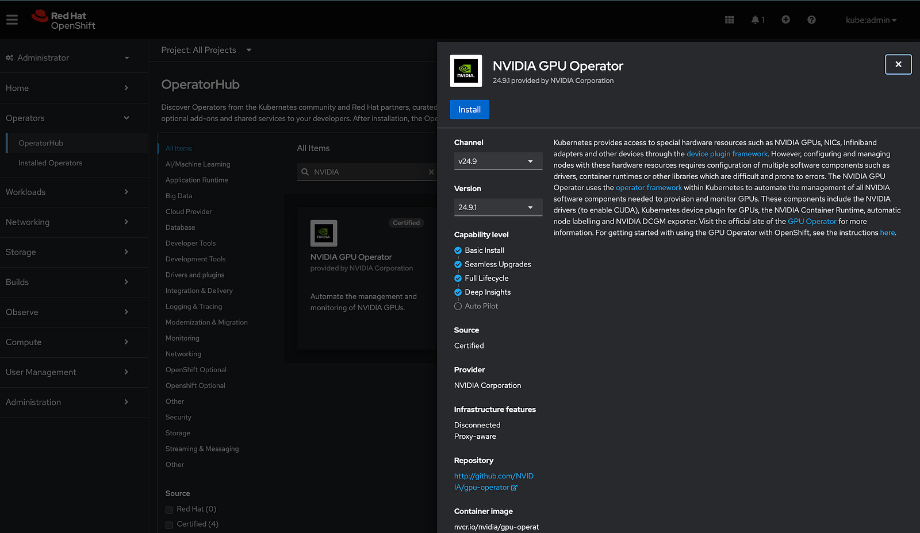
Task: Clear the NVIDIA search filter
Action: [431, 172]
